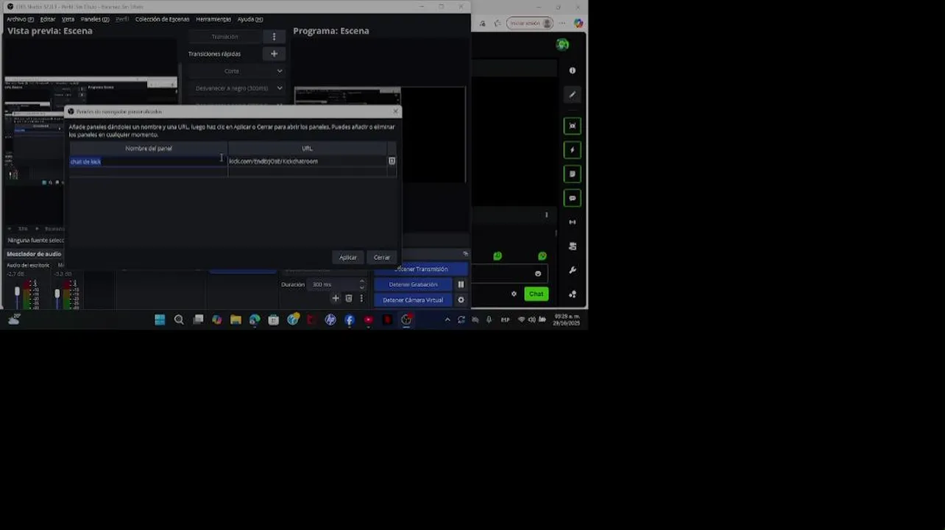The image size is (945, 530).
Task: Click the lightning bolt icon in Kick sidebar
Action: (573, 150)
